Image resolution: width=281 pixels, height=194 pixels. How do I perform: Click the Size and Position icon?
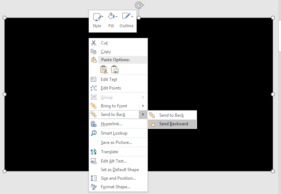tap(94, 178)
